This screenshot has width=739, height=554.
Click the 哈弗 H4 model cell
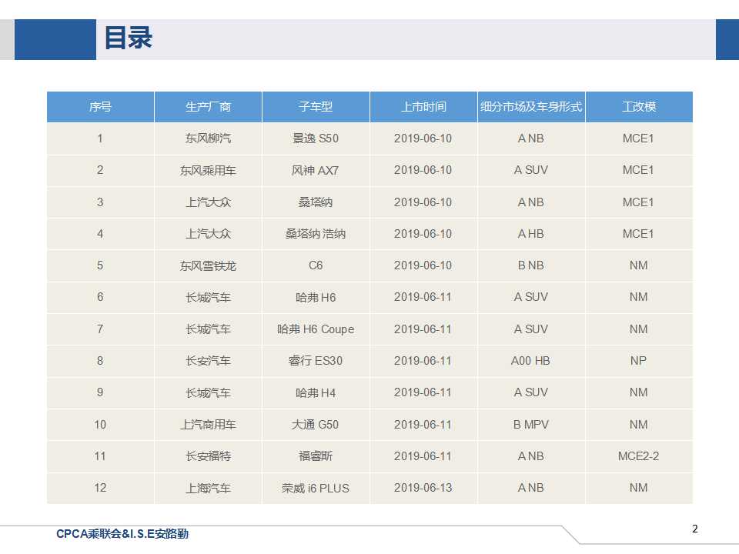click(316, 392)
